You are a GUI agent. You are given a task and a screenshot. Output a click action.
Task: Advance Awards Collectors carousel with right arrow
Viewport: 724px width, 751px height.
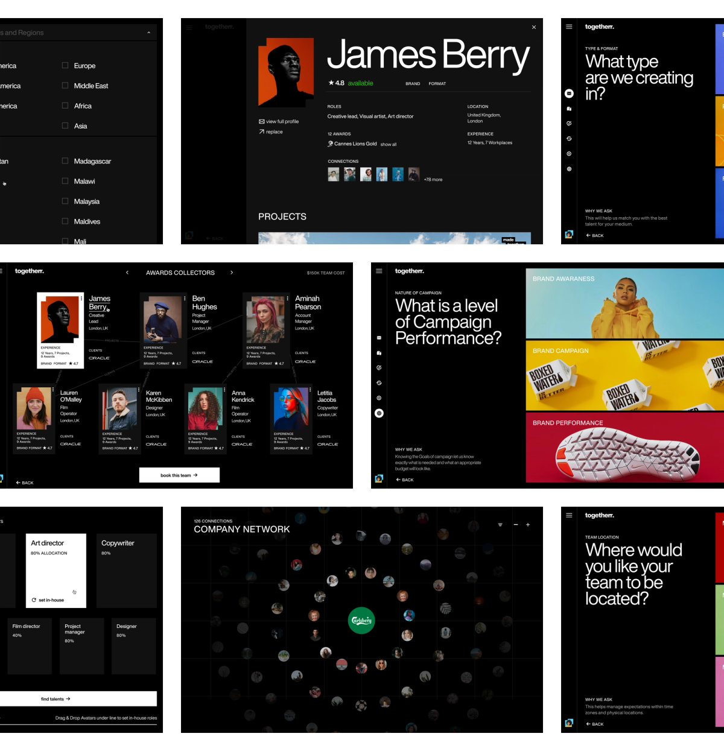(x=232, y=273)
